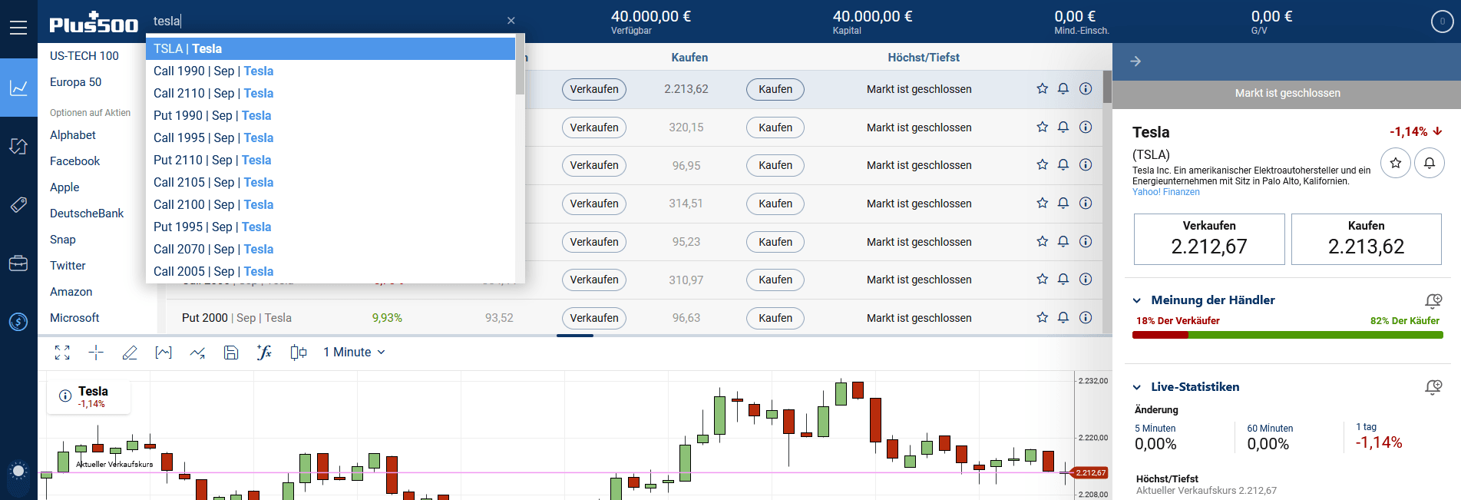1461x500 pixels.
Task: Collapse the Live-Statistiken section
Action: click(x=1137, y=387)
